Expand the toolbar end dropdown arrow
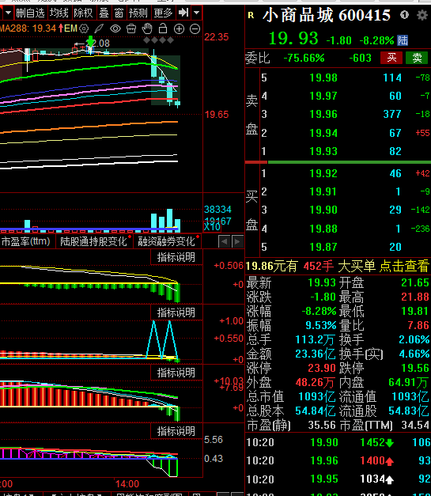This screenshot has height=496, width=431. click(x=196, y=13)
